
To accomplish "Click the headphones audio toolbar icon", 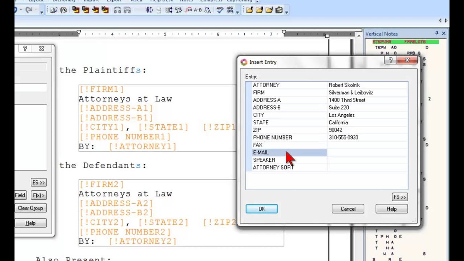I will pyautogui.click(x=117, y=10).
